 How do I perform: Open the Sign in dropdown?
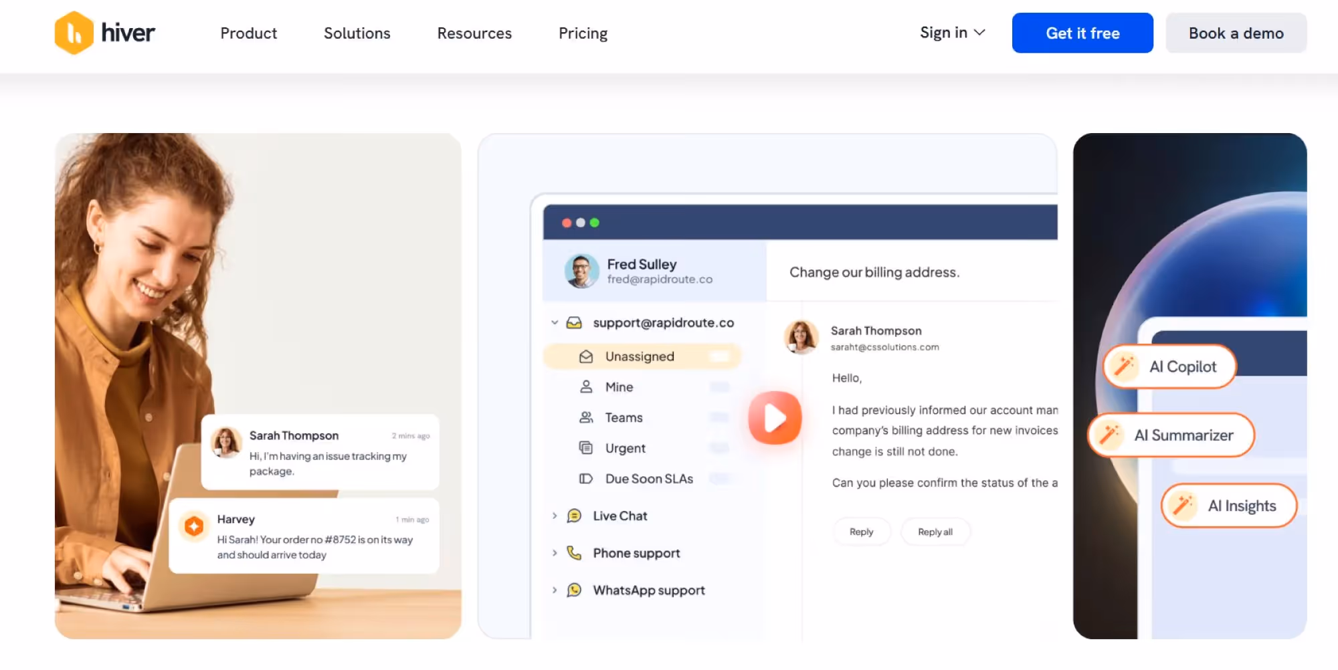[x=952, y=33]
